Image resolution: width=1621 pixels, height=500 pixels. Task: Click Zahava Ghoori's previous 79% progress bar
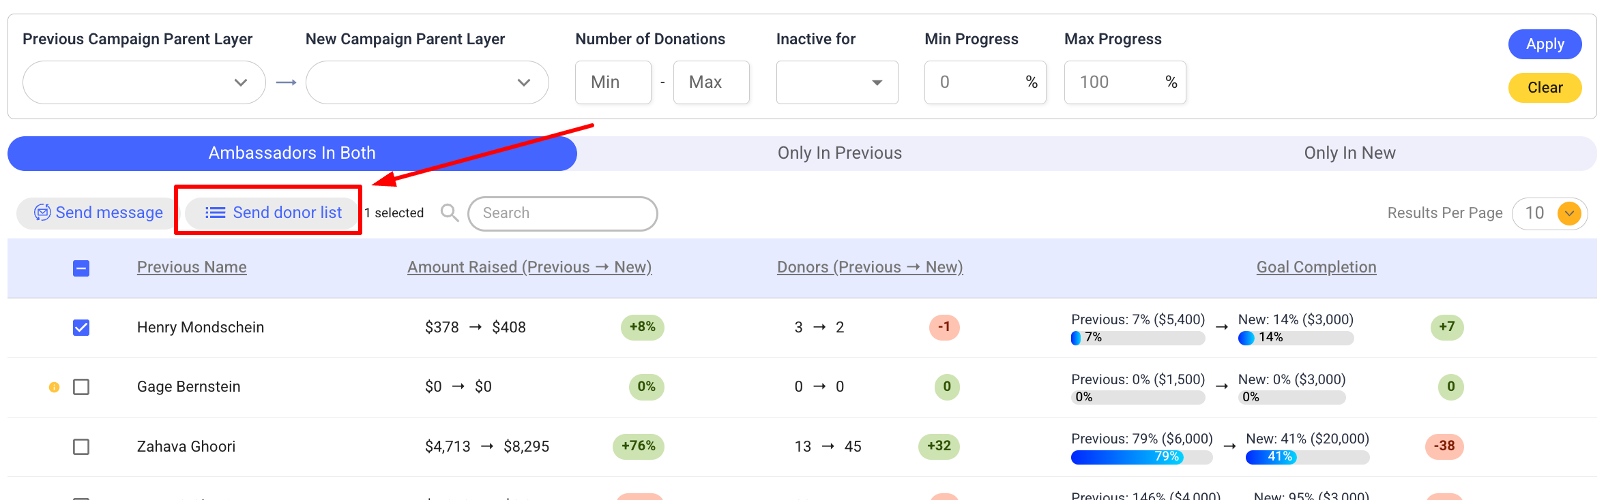click(1141, 457)
